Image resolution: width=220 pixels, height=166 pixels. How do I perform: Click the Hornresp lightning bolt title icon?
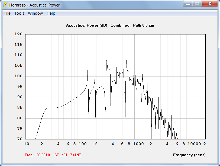(x=5, y=5)
